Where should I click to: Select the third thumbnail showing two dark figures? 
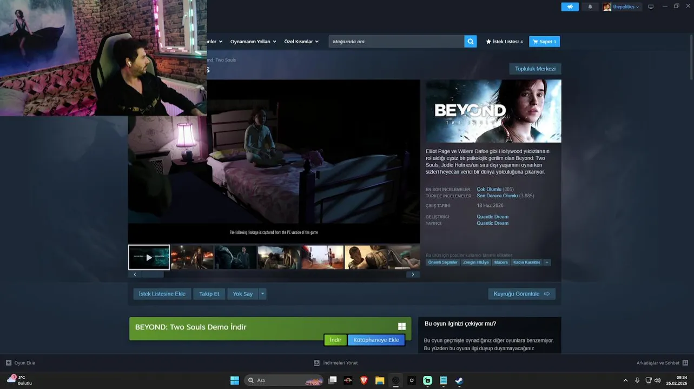pyautogui.click(x=236, y=257)
